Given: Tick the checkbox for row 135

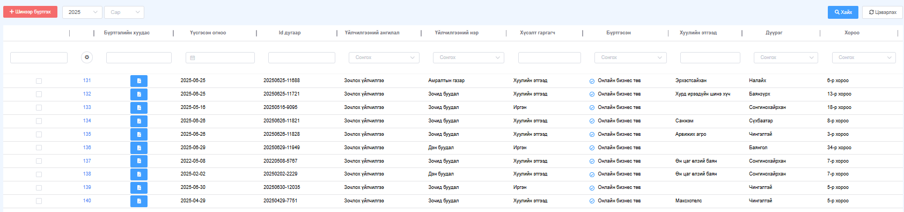Looking at the screenshot, I should pyautogui.click(x=39, y=135).
